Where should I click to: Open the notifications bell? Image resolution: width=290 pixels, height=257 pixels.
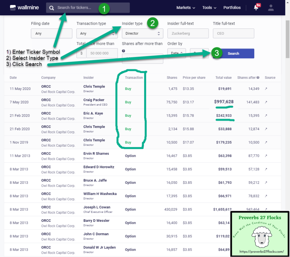click(256, 8)
